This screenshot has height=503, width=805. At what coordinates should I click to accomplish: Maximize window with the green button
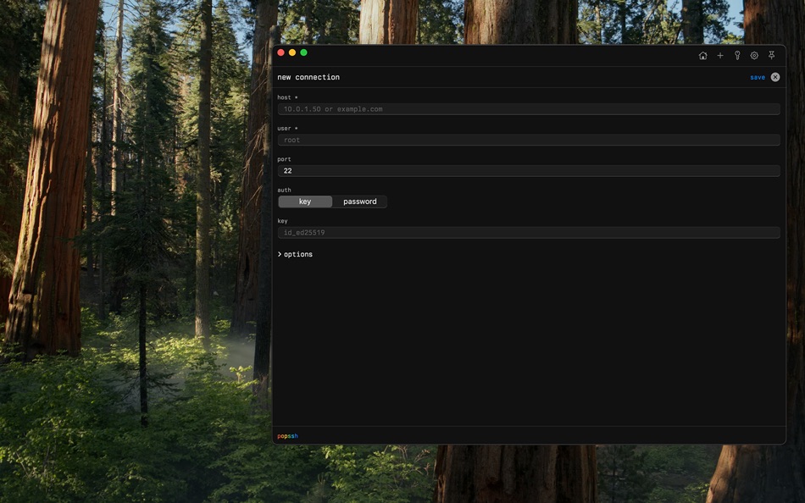304,53
